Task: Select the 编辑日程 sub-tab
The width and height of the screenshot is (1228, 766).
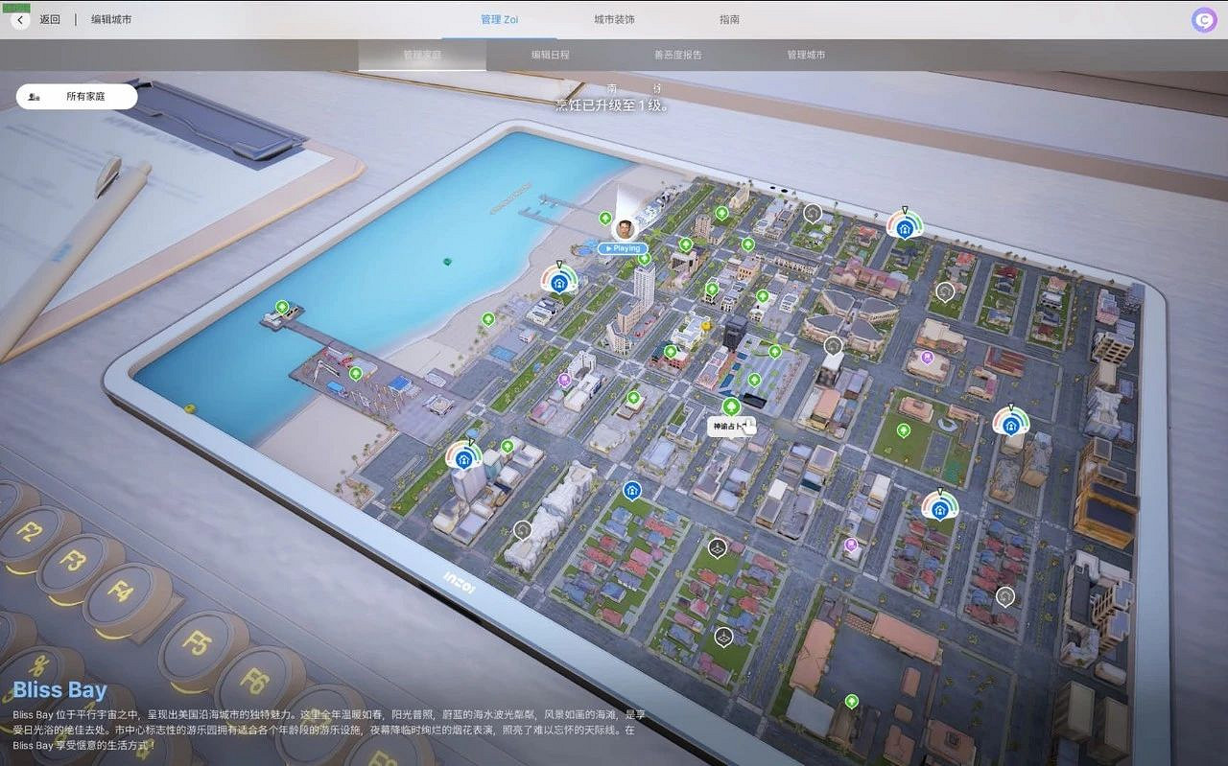Action: (550, 55)
